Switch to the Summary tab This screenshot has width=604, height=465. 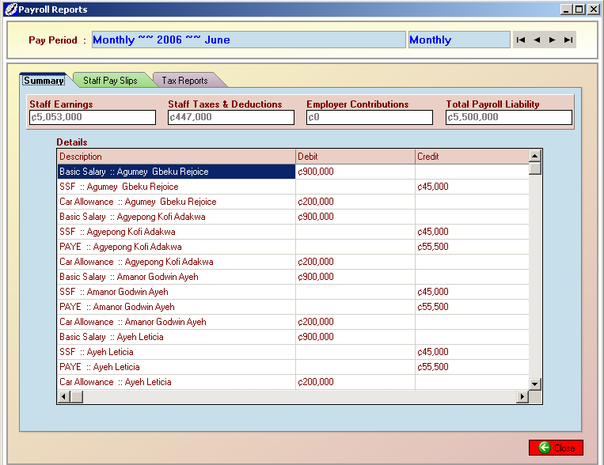44,81
